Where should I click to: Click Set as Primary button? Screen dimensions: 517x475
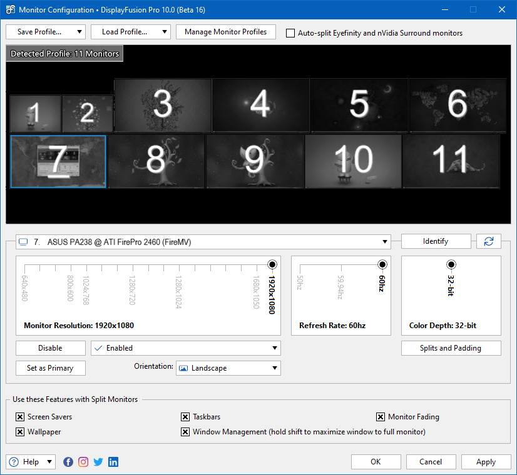[51, 368]
